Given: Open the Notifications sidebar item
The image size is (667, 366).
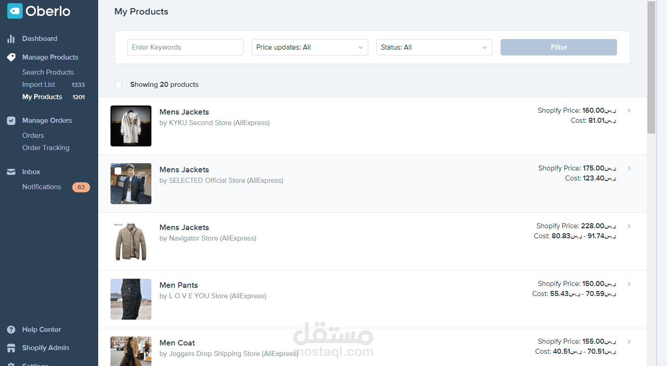Looking at the screenshot, I should (x=41, y=187).
